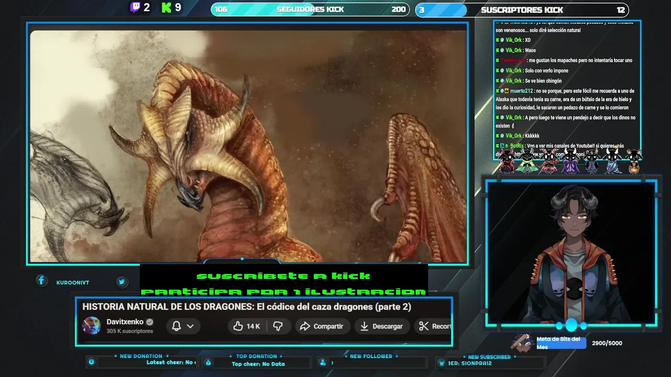Open the Facebook icon link
This screenshot has width=671, height=377.
pos(41,281)
